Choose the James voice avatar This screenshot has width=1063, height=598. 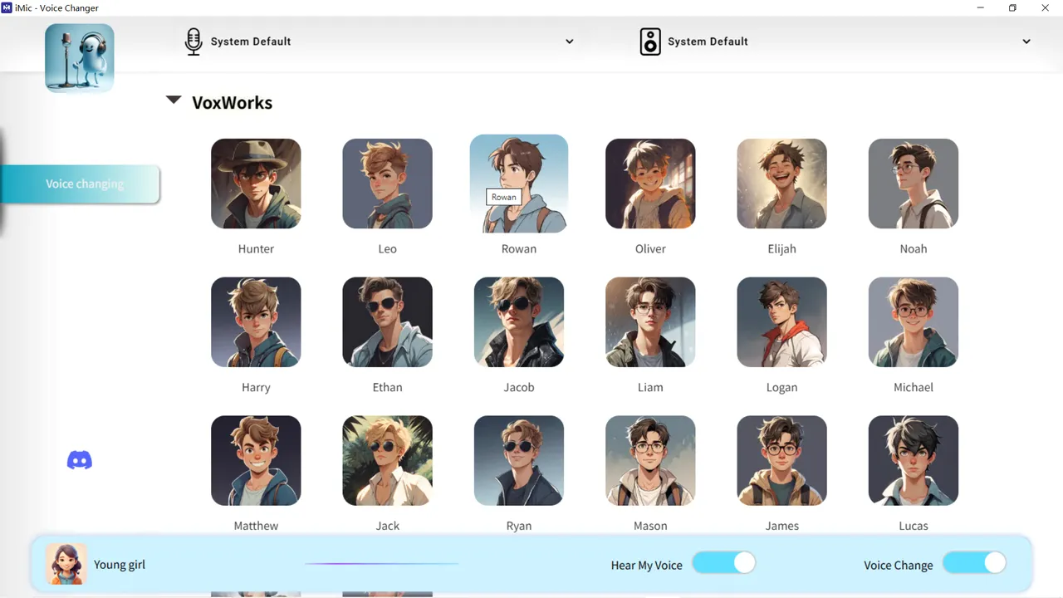(x=781, y=461)
